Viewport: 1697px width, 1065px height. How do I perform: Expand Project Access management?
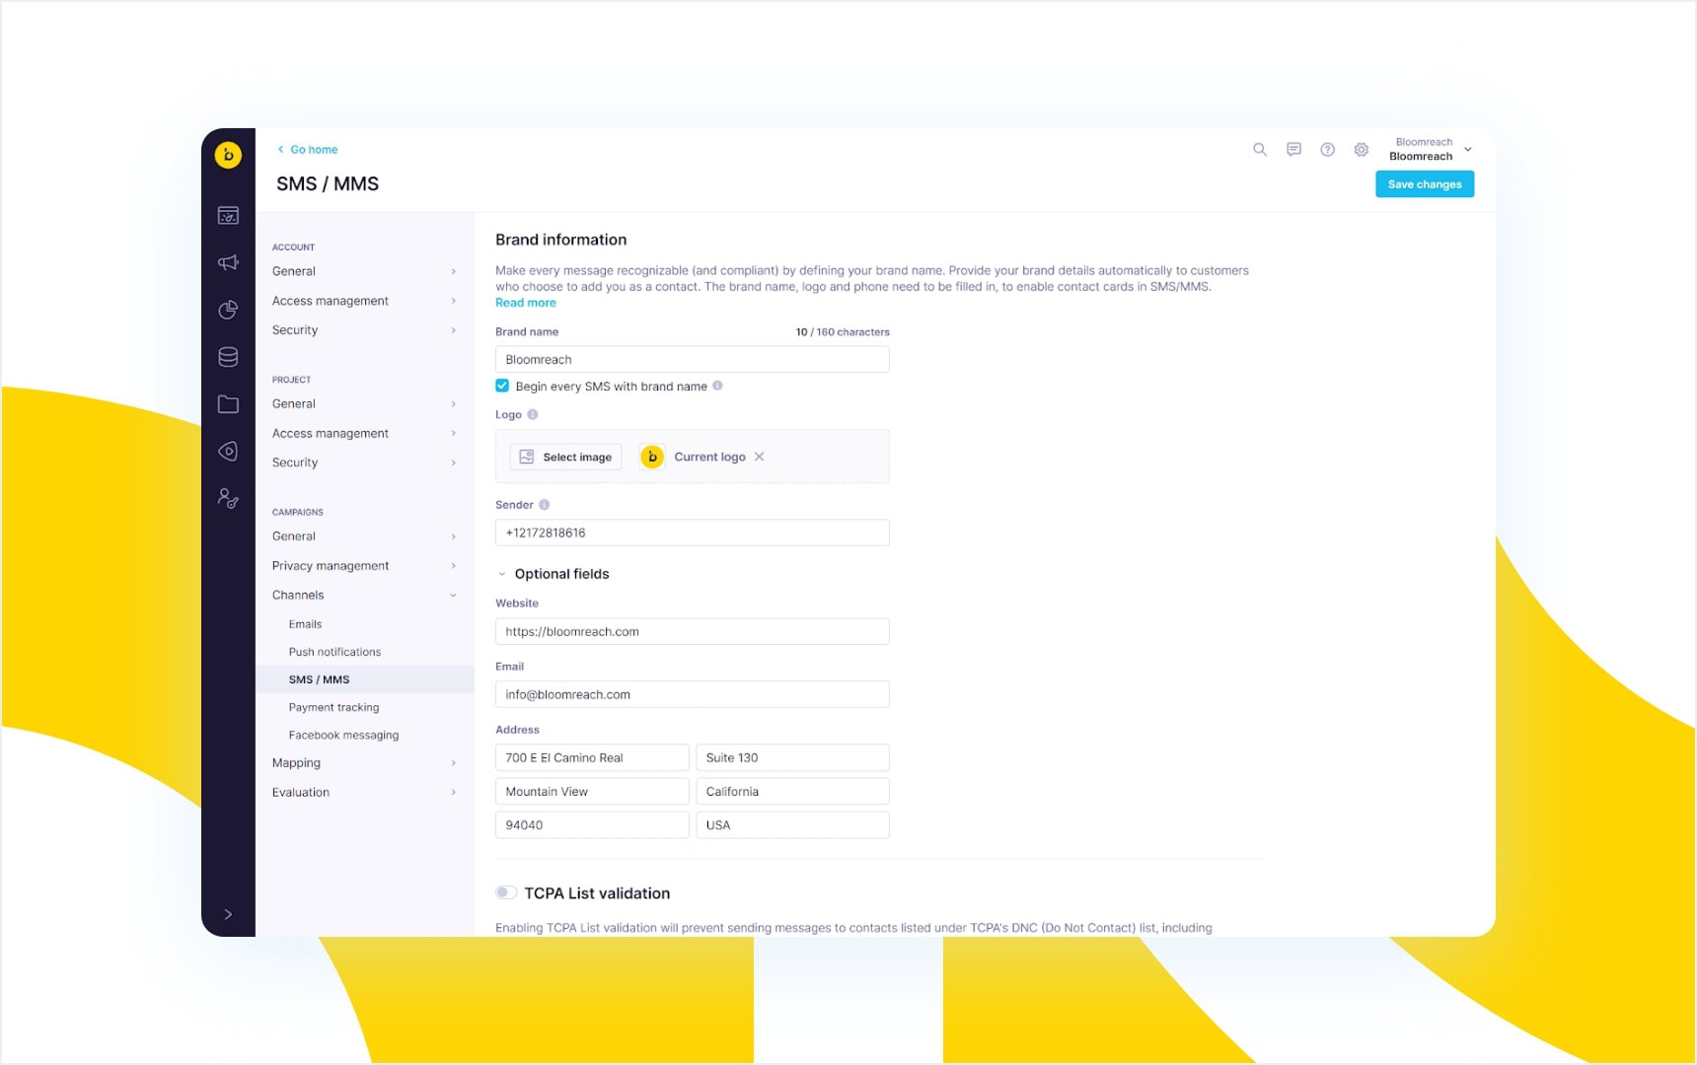[365, 433]
